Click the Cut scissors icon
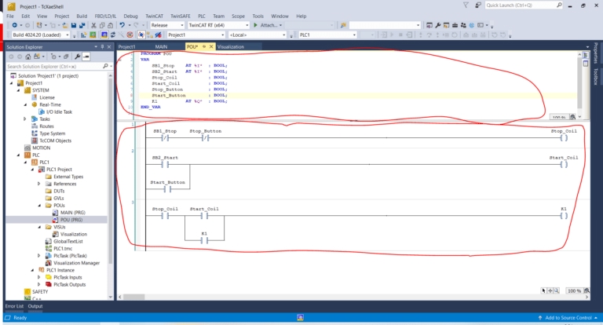Viewport: 603px width, 325px height. coord(93,25)
